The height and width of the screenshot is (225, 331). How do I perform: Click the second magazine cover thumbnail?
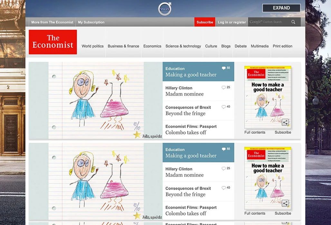click(268, 178)
